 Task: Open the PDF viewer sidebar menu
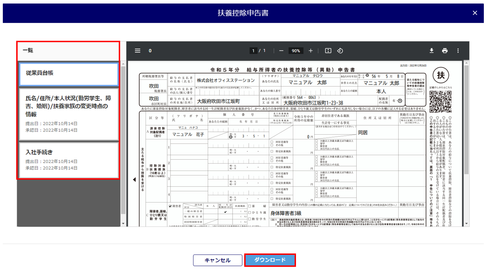click(137, 51)
